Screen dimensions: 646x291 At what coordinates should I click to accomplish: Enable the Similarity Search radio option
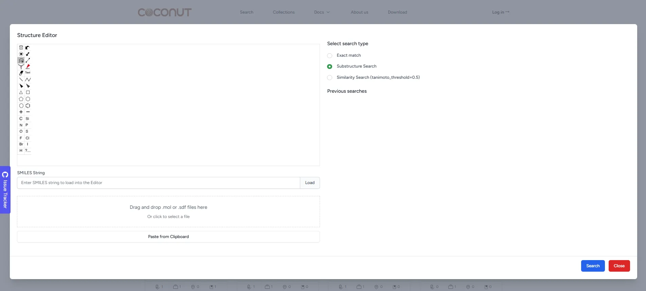pyautogui.click(x=329, y=78)
